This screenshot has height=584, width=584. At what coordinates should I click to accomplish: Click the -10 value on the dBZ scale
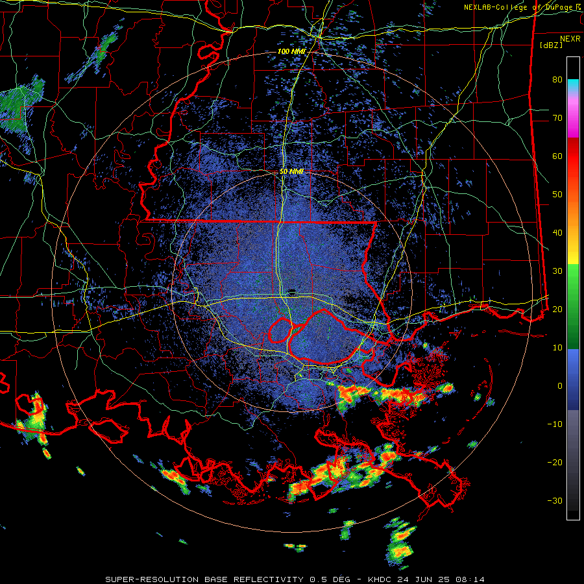[555, 424]
